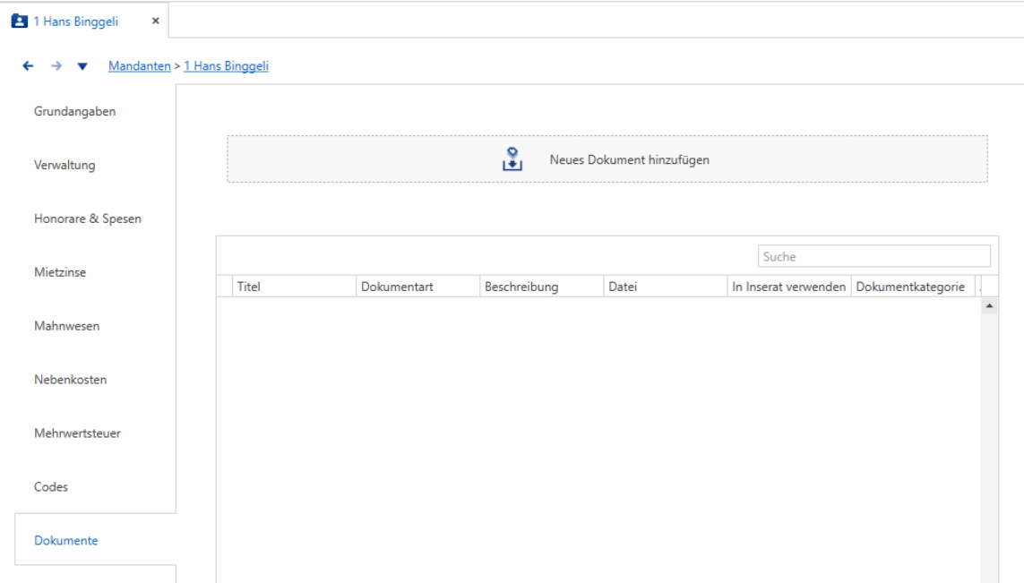The height and width of the screenshot is (583, 1024).
Task: Open the Verwaltung section
Action: click(65, 165)
